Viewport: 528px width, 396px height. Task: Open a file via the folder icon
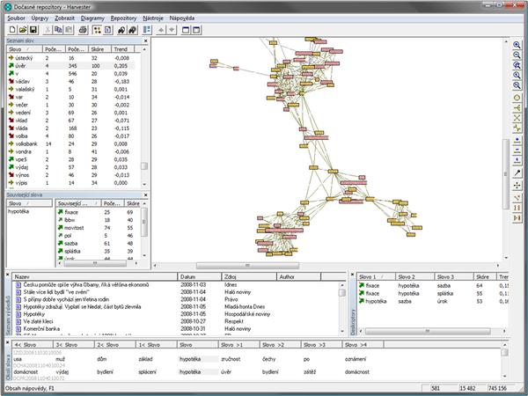[23, 30]
